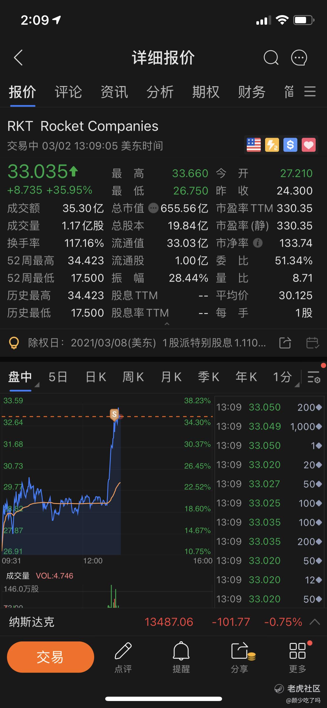The height and width of the screenshot is (708, 327).
Task: Select the 周K chart period
Action: (x=133, y=377)
